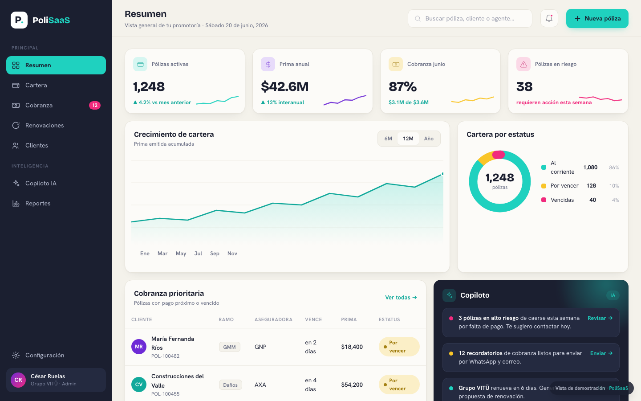Open Cartera in the sidebar
This screenshot has height=401, width=641.
click(56, 85)
